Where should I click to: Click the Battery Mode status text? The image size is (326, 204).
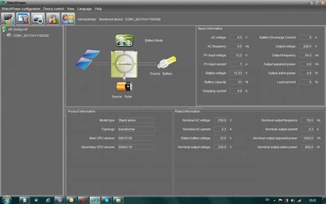(x=154, y=41)
